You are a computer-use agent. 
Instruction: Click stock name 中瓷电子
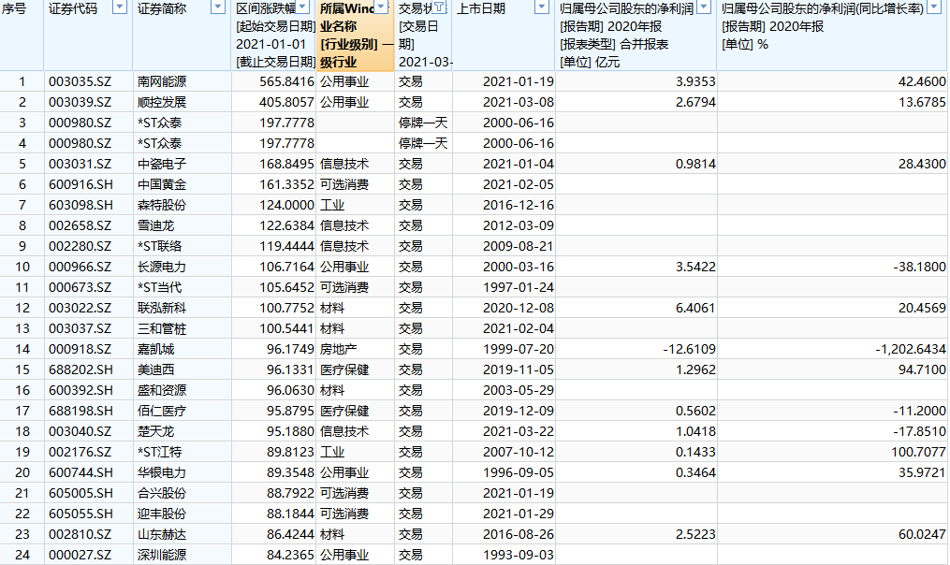[x=162, y=164]
